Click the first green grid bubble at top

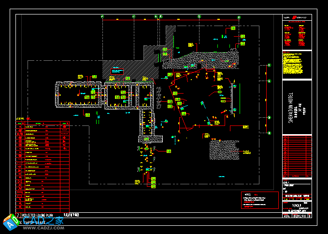pos(102,16)
